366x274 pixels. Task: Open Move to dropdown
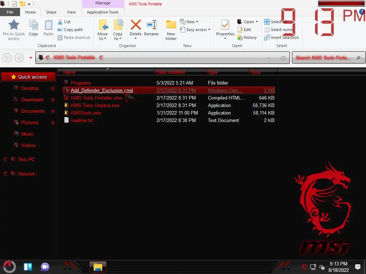103,30
